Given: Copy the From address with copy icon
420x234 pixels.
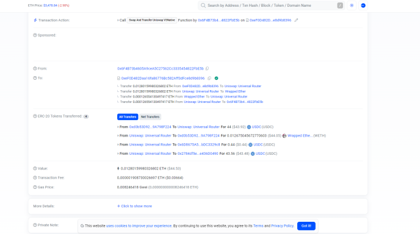Looking at the screenshot, I should point(207,68).
